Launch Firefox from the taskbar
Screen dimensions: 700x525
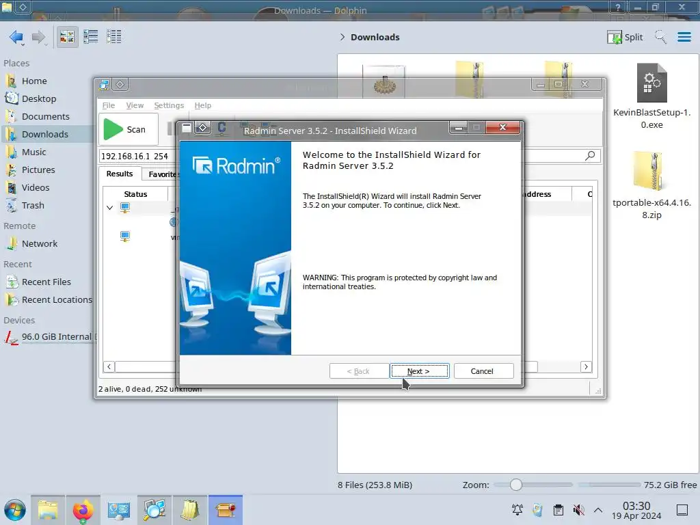(83, 510)
